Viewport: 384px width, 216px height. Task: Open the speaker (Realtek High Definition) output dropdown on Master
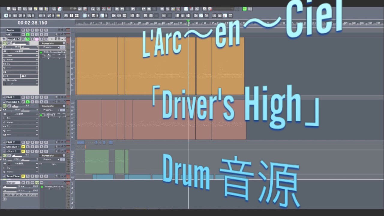[20, 195]
